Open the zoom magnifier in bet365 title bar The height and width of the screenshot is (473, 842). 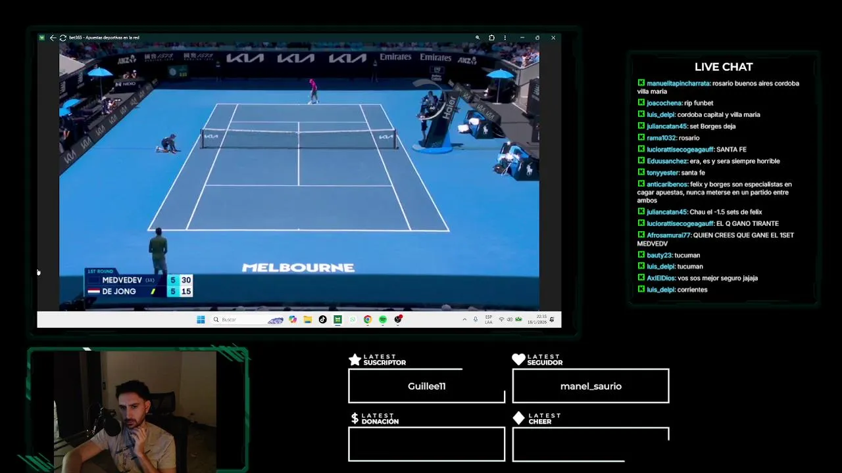point(478,37)
